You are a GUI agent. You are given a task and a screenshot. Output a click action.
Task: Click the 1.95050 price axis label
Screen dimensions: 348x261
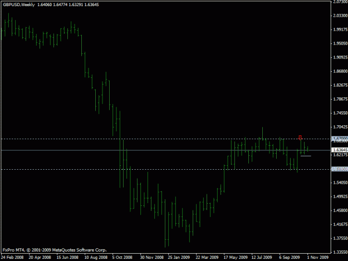[340, 43]
